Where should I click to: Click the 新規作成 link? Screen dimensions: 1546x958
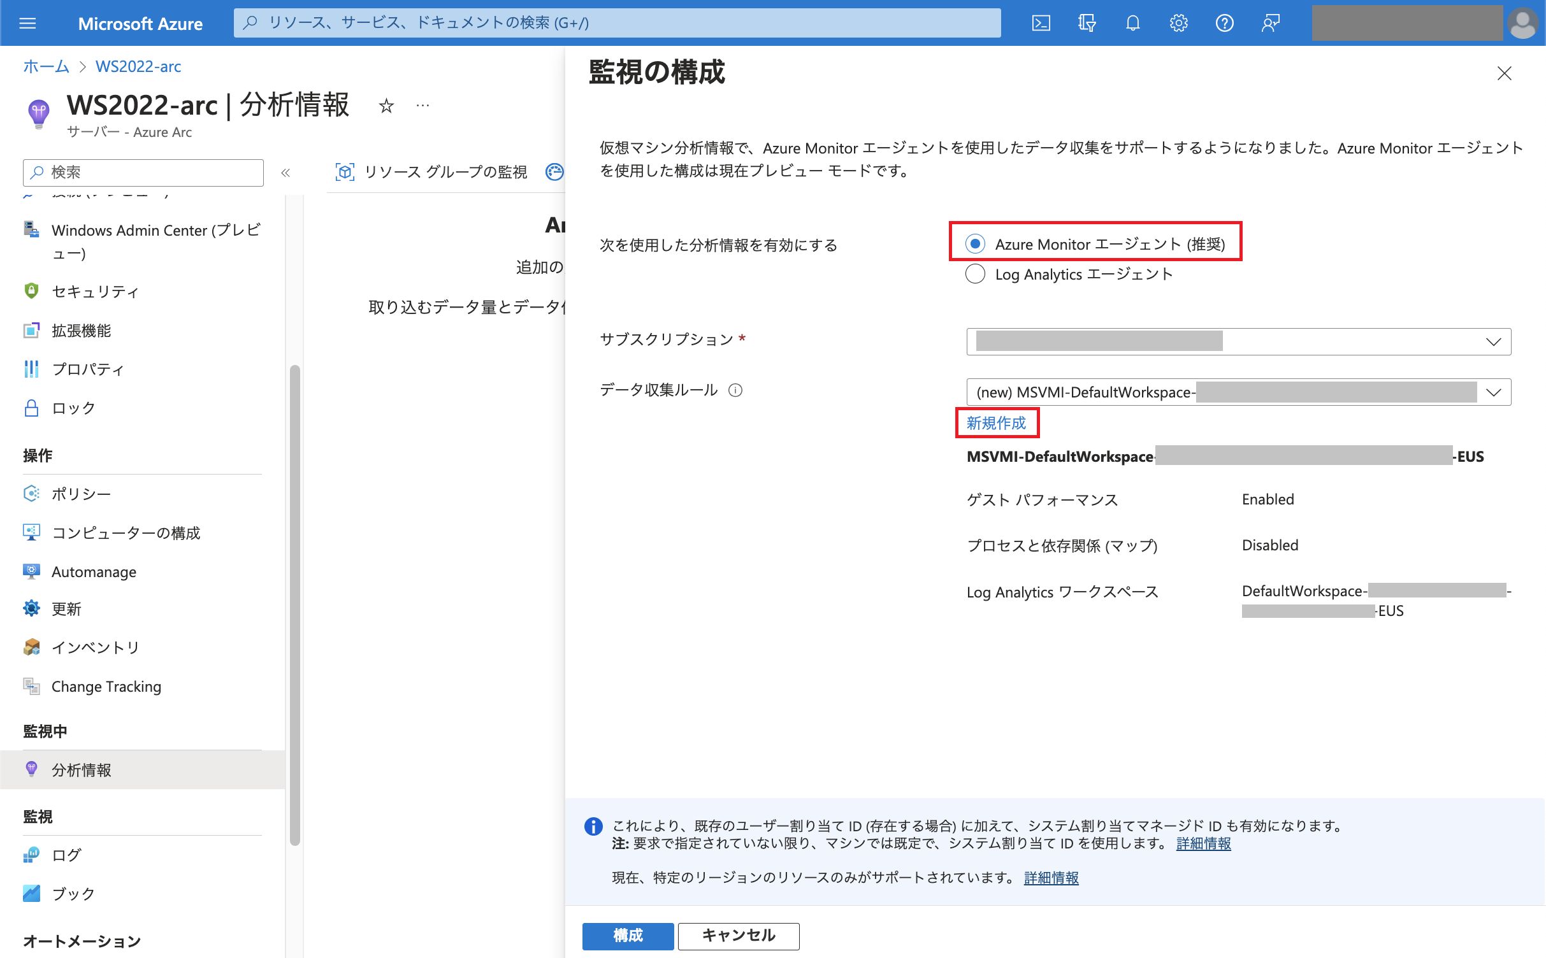[996, 423]
